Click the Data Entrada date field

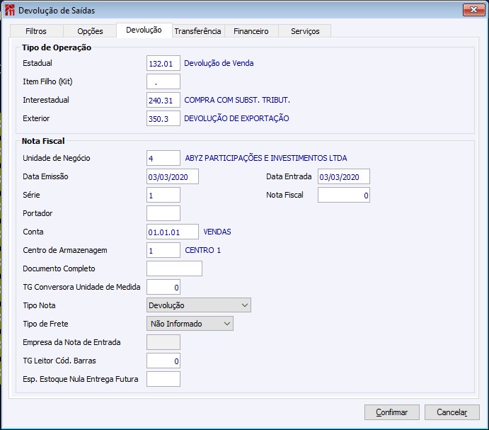344,177
